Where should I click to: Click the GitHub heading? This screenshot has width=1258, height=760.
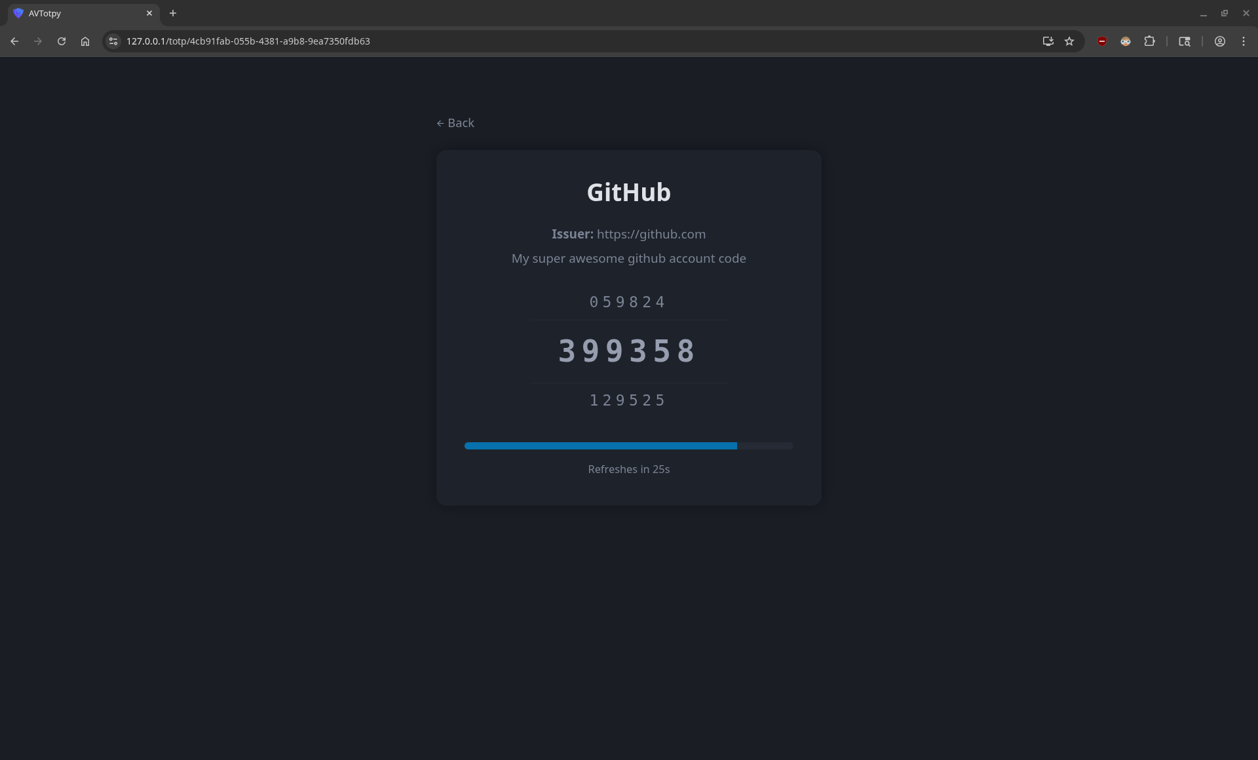[x=629, y=193]
